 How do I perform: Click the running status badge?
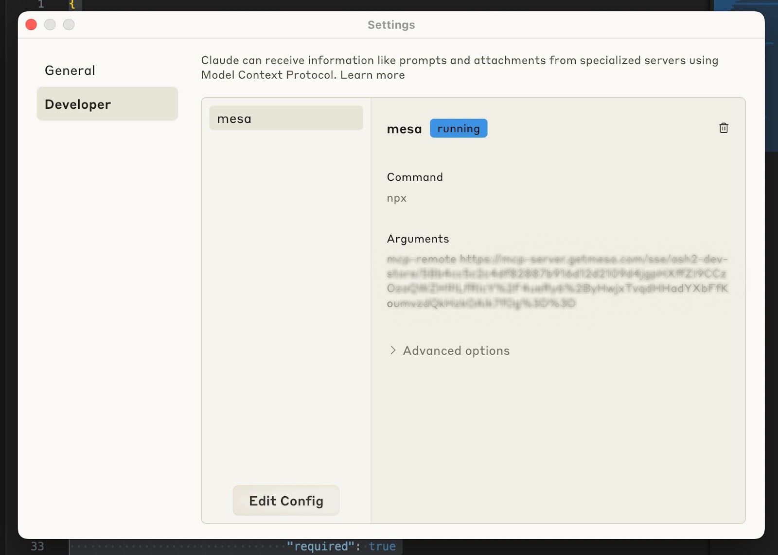[x=459, y=128]
